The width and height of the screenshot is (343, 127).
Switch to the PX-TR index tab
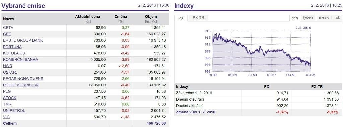coord(198,18)
